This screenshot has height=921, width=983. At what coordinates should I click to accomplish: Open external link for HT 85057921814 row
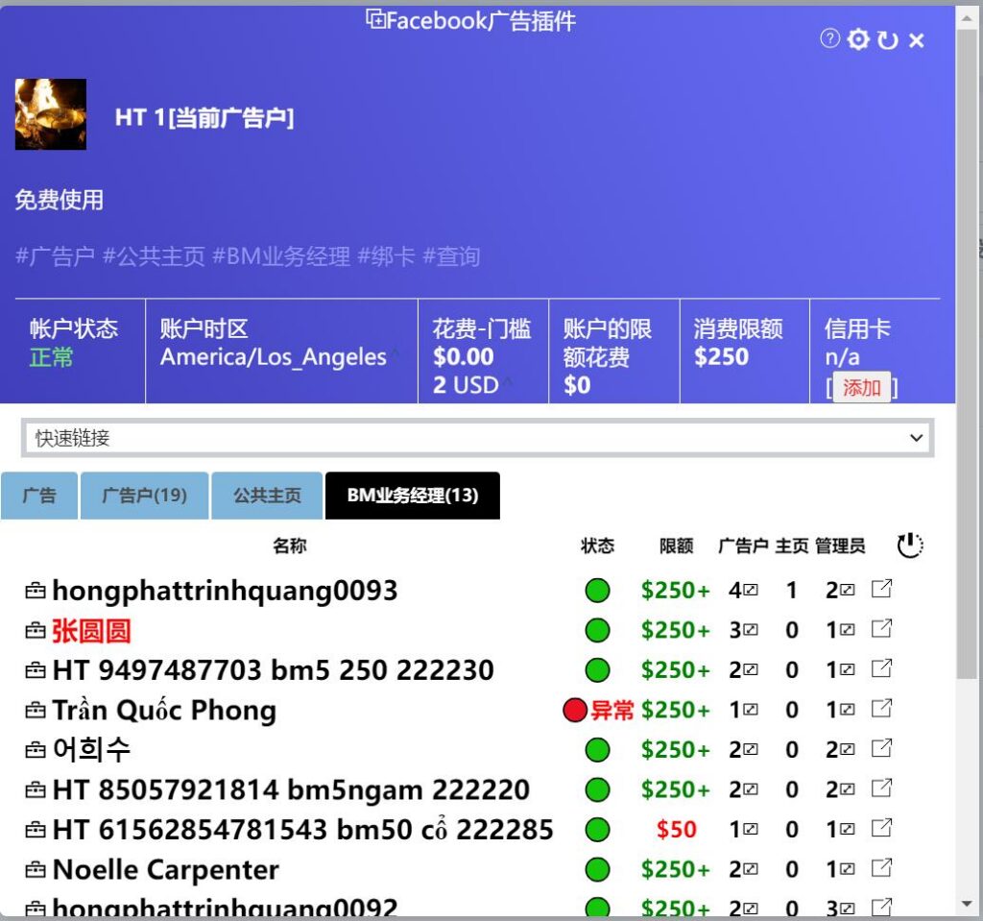881,788
